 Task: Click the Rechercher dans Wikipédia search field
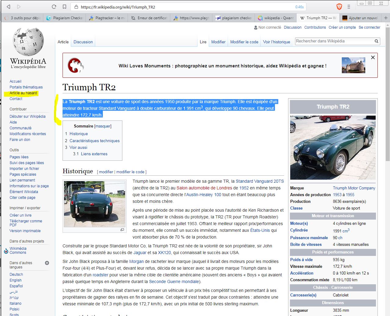click(x=334, y=41)
